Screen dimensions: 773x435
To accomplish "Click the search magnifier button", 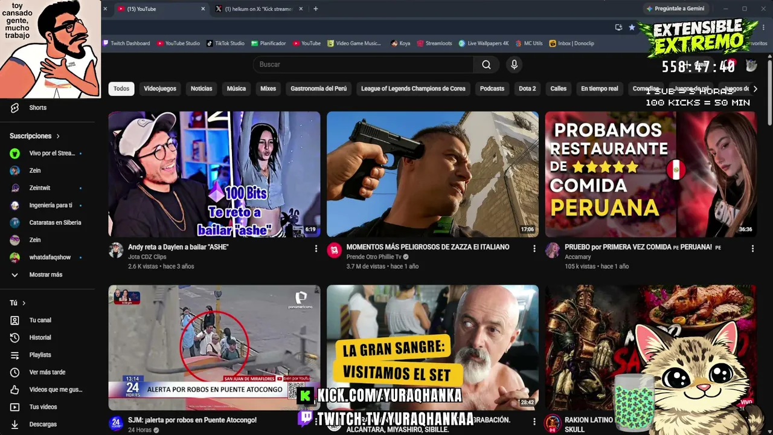I will coord(486,65).
